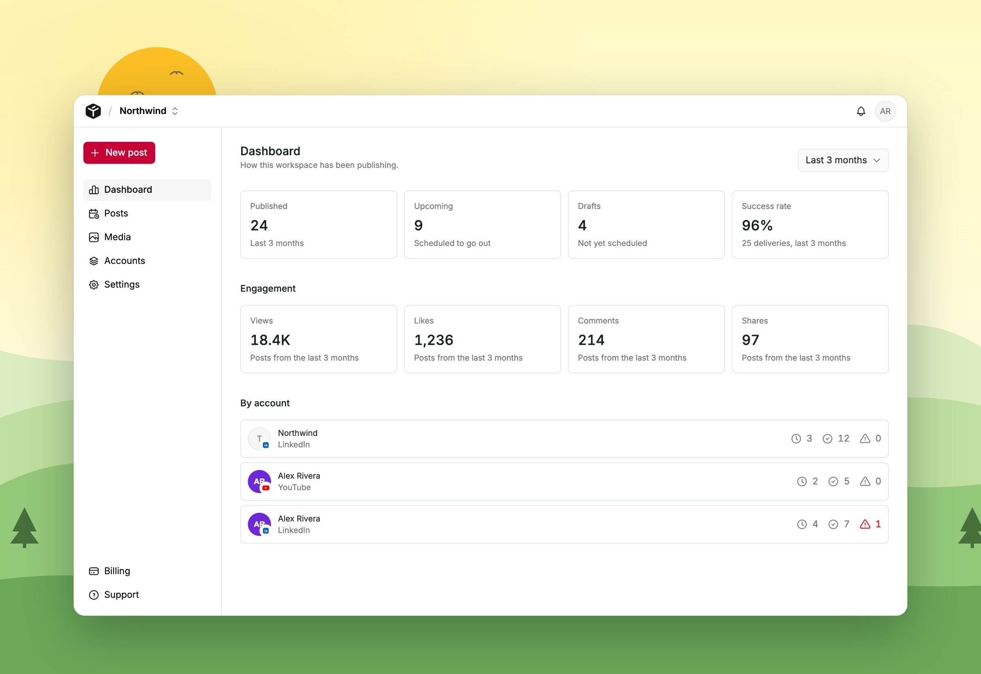Click the Views engagement card
The width and height of the screenshot is (981, 674).
[x=318, y=339]
